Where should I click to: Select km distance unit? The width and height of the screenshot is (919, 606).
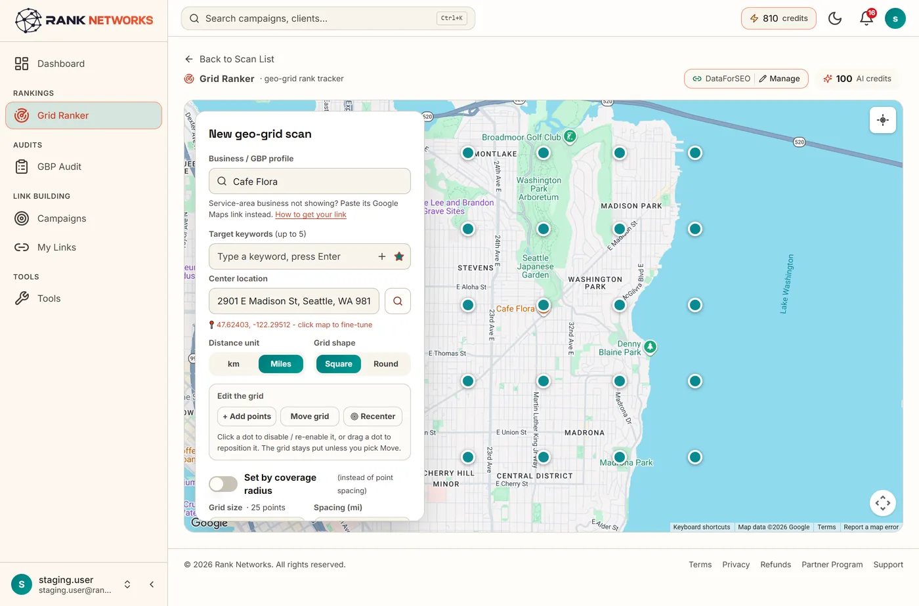click(x=234, y=364)
